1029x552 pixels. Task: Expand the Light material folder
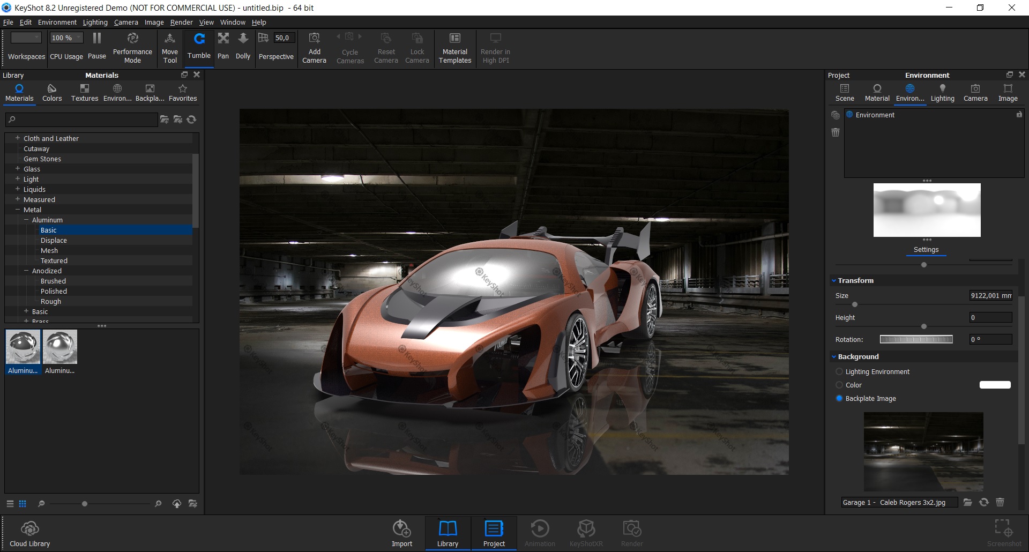pos(18,179)
